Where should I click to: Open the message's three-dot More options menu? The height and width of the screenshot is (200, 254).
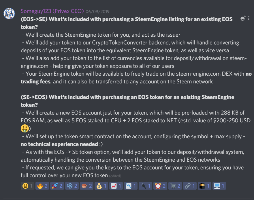click(x=249, y=18)
